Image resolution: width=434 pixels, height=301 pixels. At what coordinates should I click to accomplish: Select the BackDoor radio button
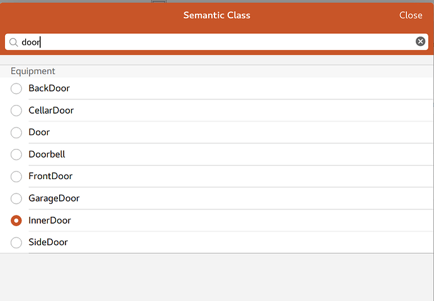(x=16, y=89)
